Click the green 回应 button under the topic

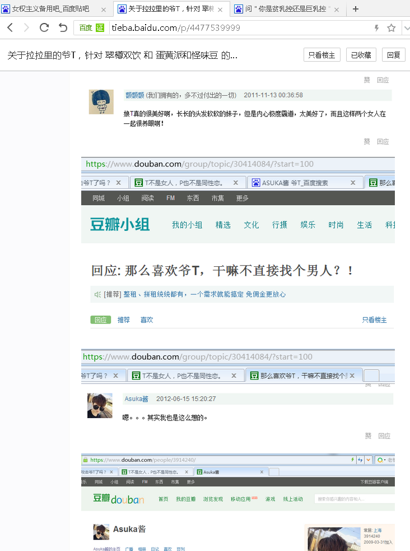[101, 320]
